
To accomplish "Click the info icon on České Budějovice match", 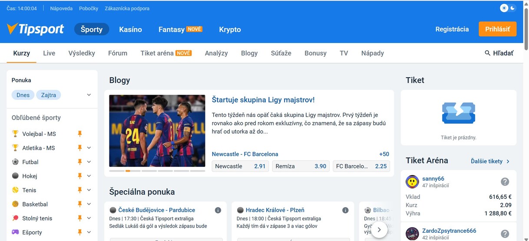I will [x=218, y=210].
